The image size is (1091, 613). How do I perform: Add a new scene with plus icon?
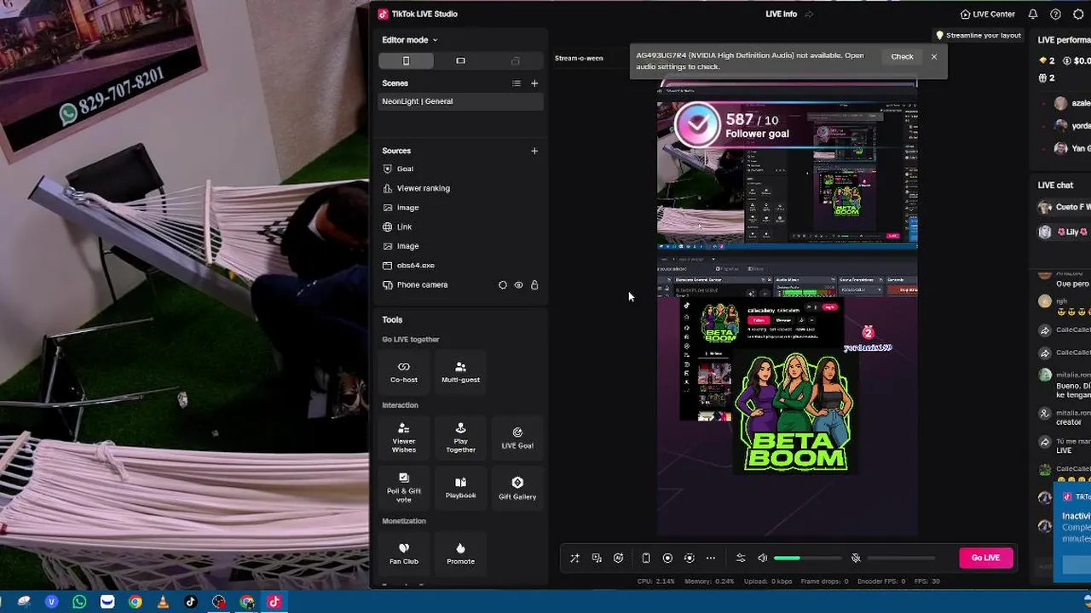click(x=534, y=83)
